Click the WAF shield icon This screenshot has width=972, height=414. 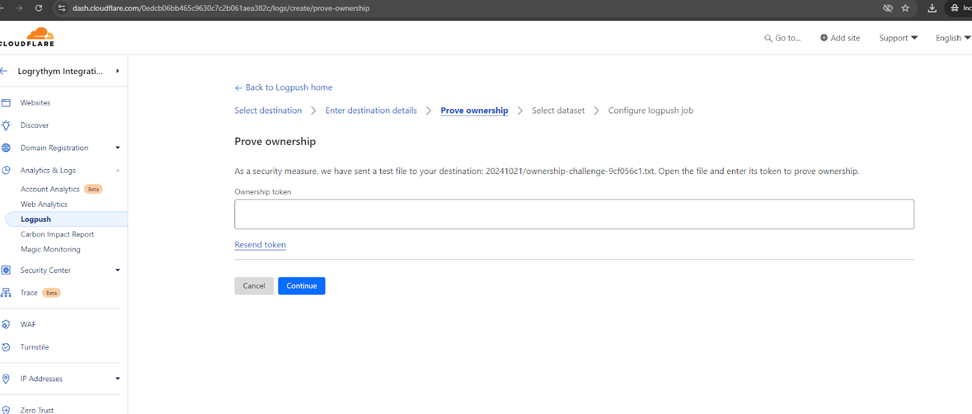tap(6, 325)
